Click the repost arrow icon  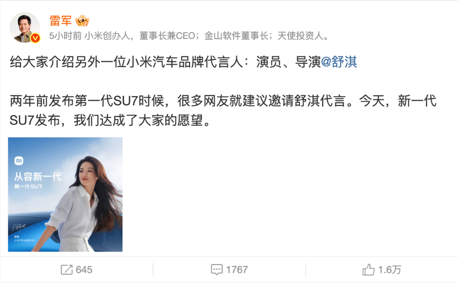point(66,270)
